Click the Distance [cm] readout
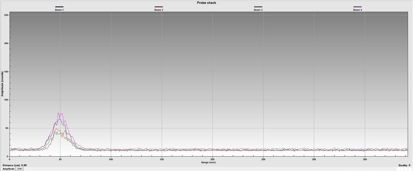The height and width of the screenshot is (171, 413). click(x=15, y=165)
